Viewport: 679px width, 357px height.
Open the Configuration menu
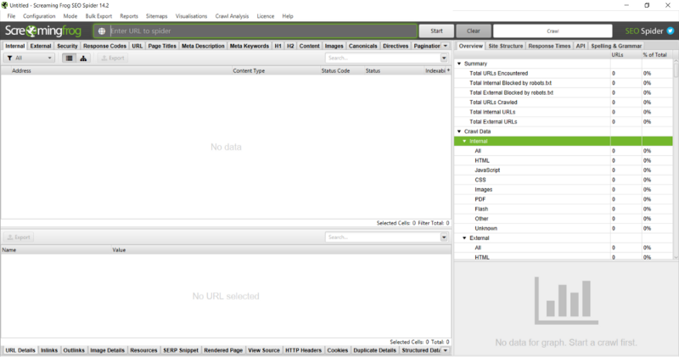(39, 16)
